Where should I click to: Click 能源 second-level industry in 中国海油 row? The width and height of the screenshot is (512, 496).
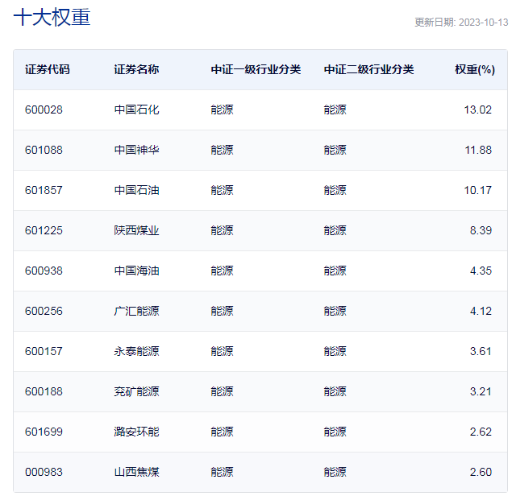coord(335,271)
